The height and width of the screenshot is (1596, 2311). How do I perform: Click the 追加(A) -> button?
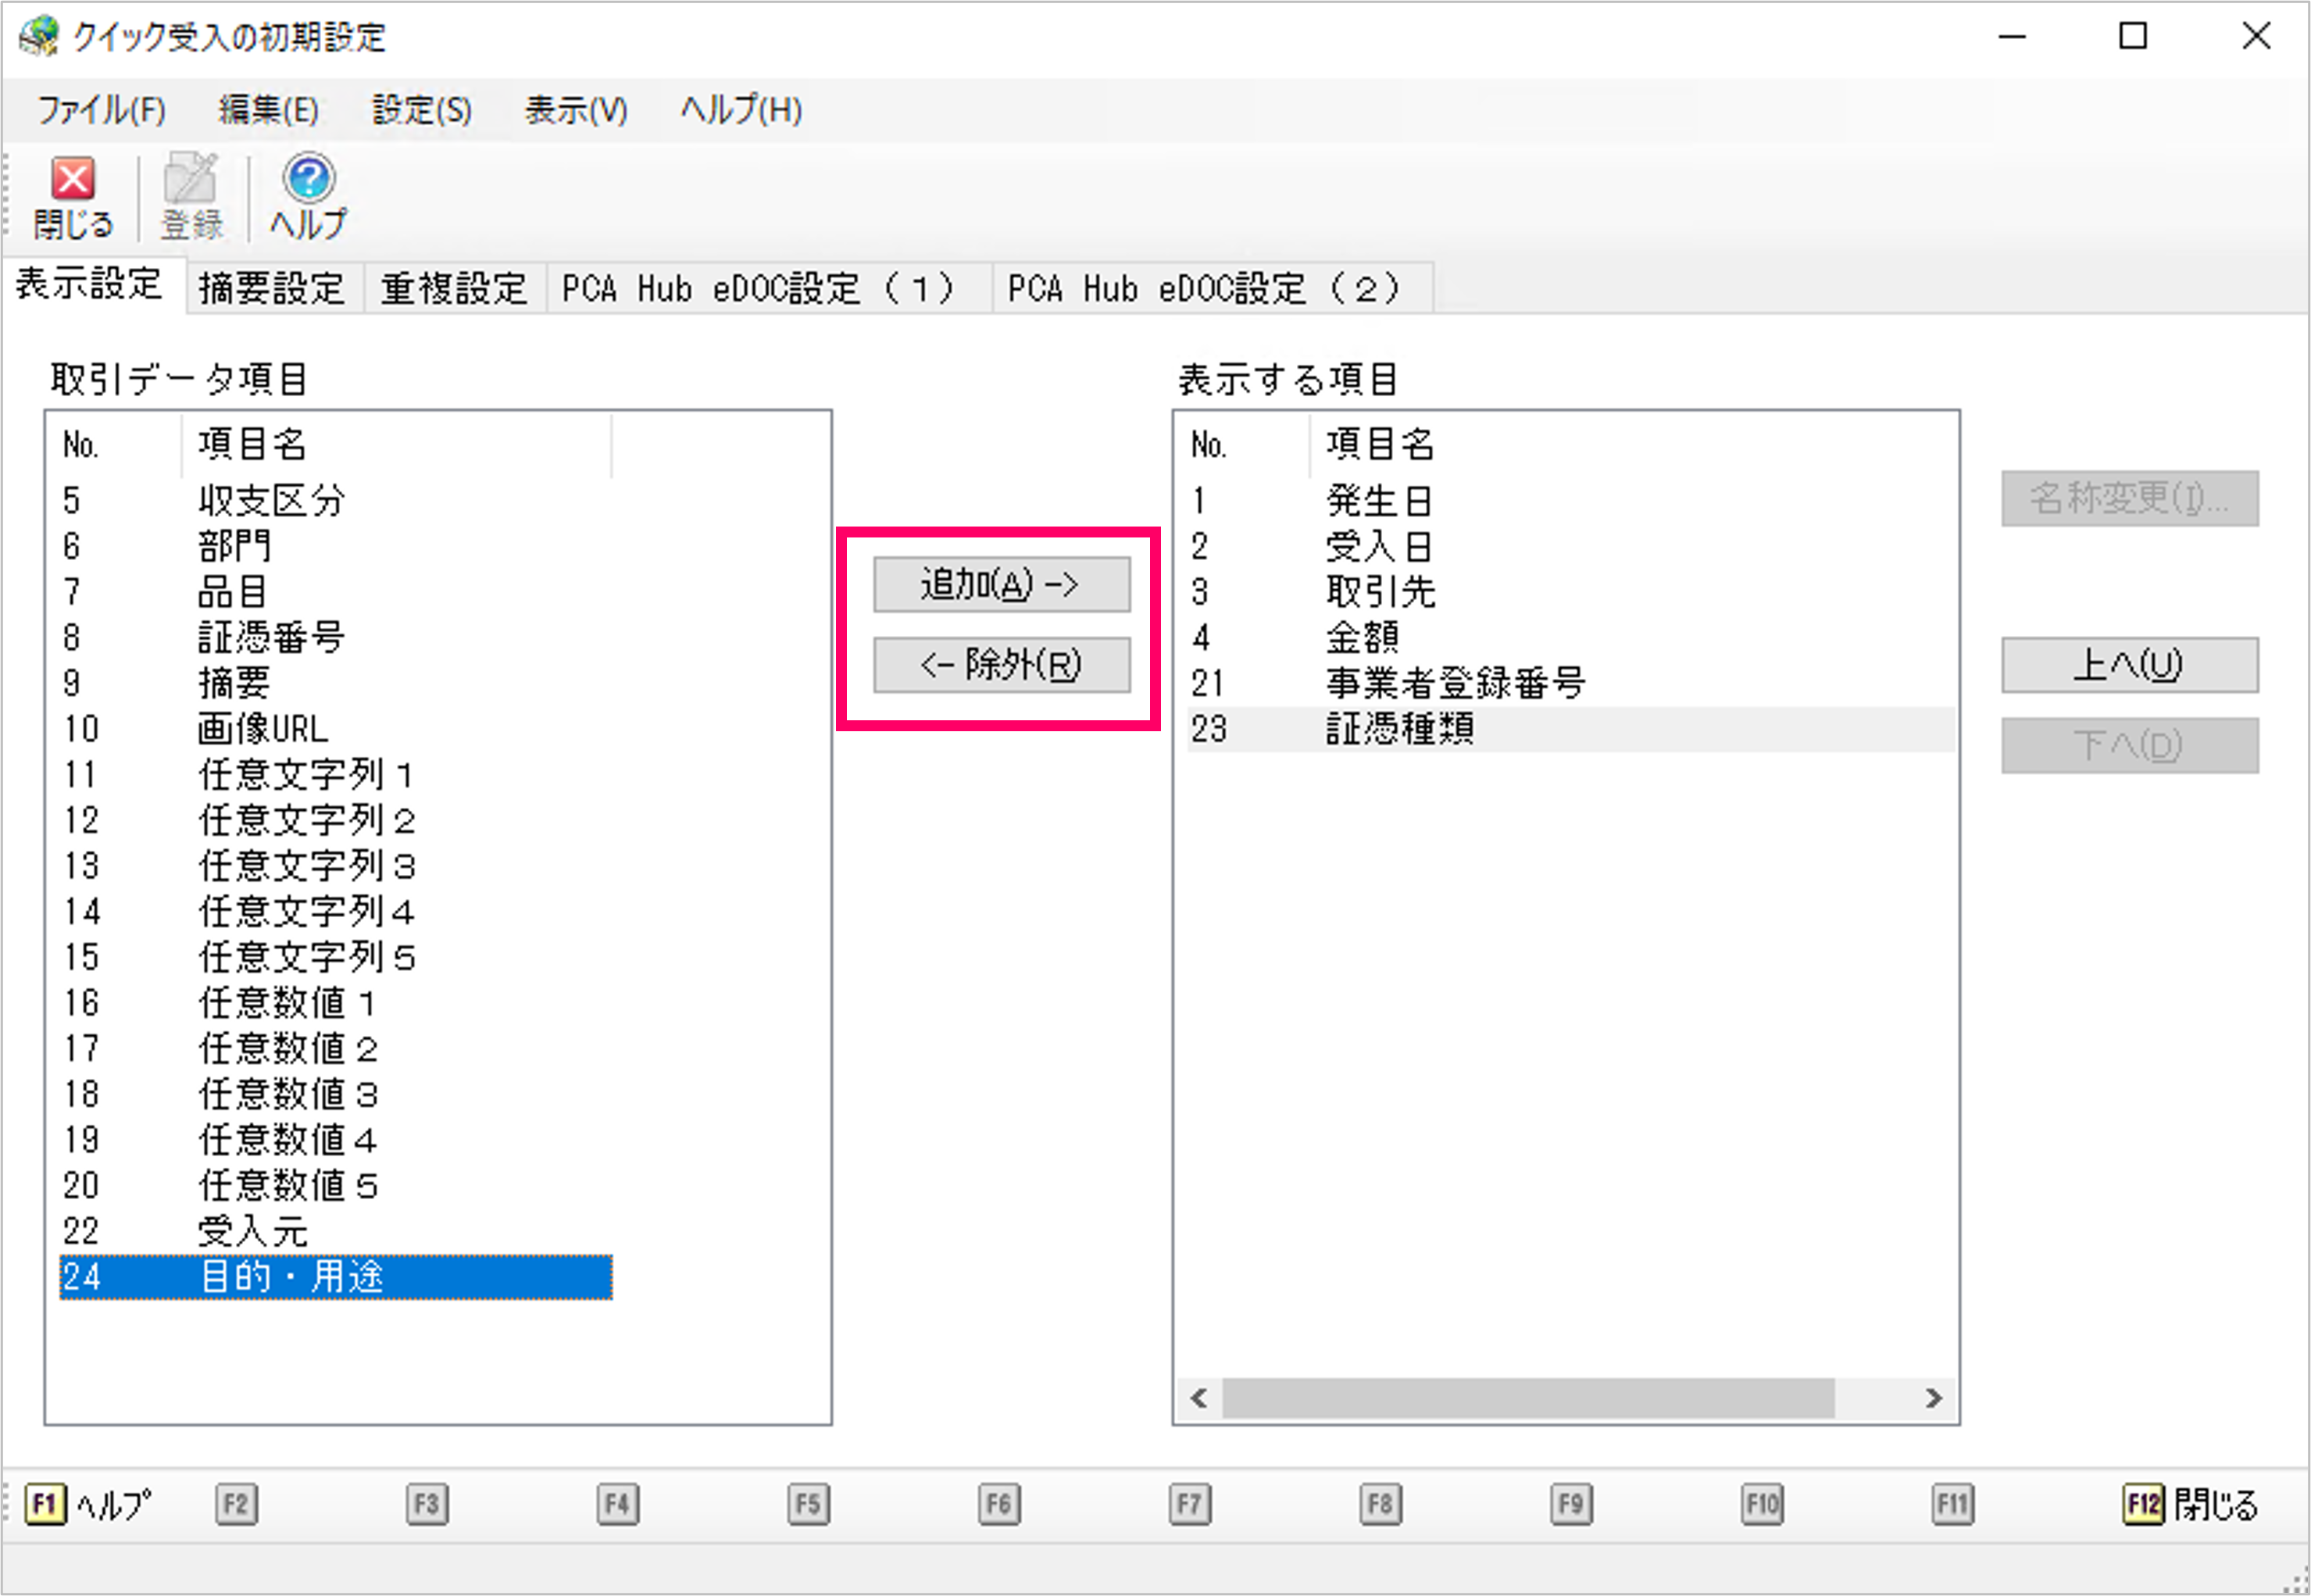click(1001, 584)
